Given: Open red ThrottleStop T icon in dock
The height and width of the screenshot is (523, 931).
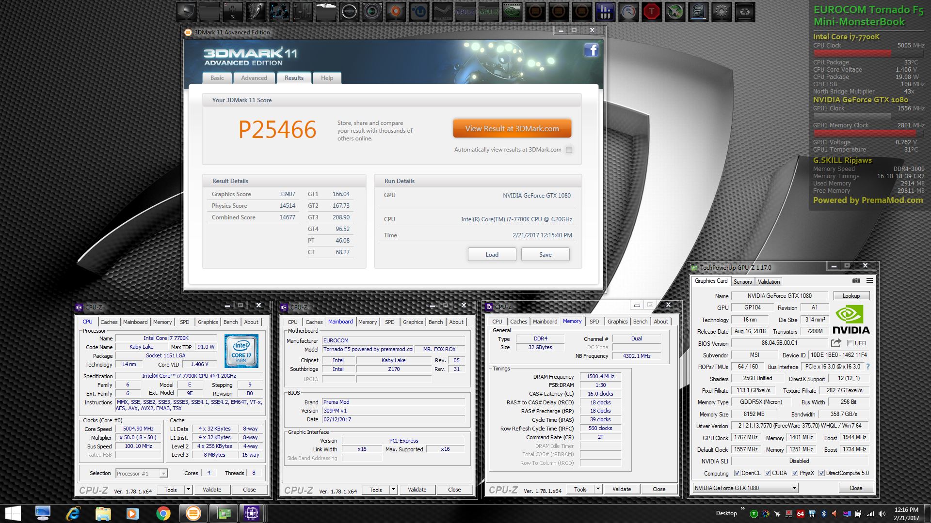Looking at the screenshot, I should (x=651, y=12).
